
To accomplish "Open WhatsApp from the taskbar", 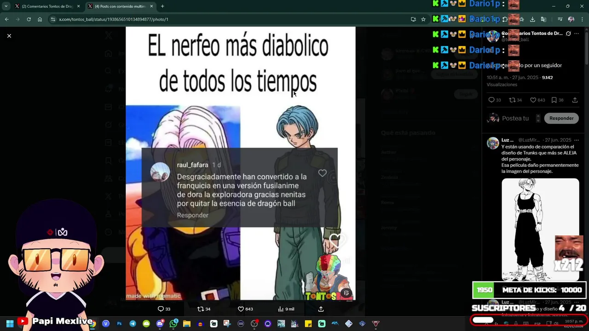I will pyautogui.click(x=173, y=324).
